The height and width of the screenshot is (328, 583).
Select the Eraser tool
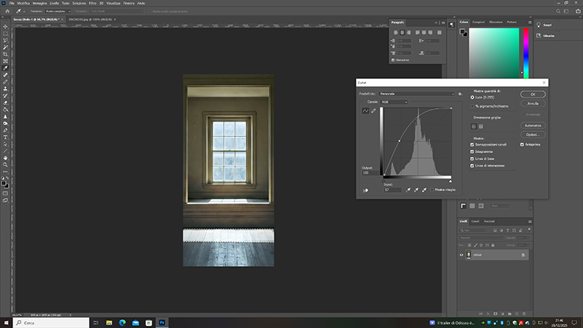click(5, 103)
